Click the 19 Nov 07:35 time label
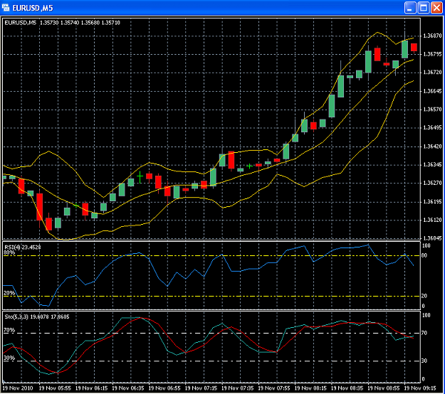The height and width of the screenshot is (394, 445). click(x=237, y=388)
